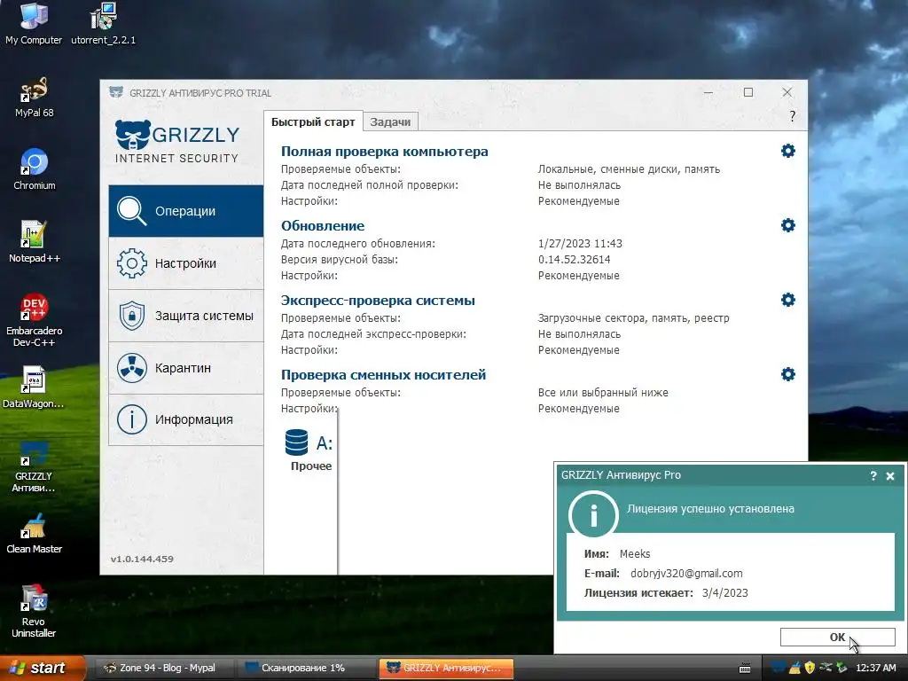
Task: Click Локальные, сменные диски, память value
Action: coord(629,169)
